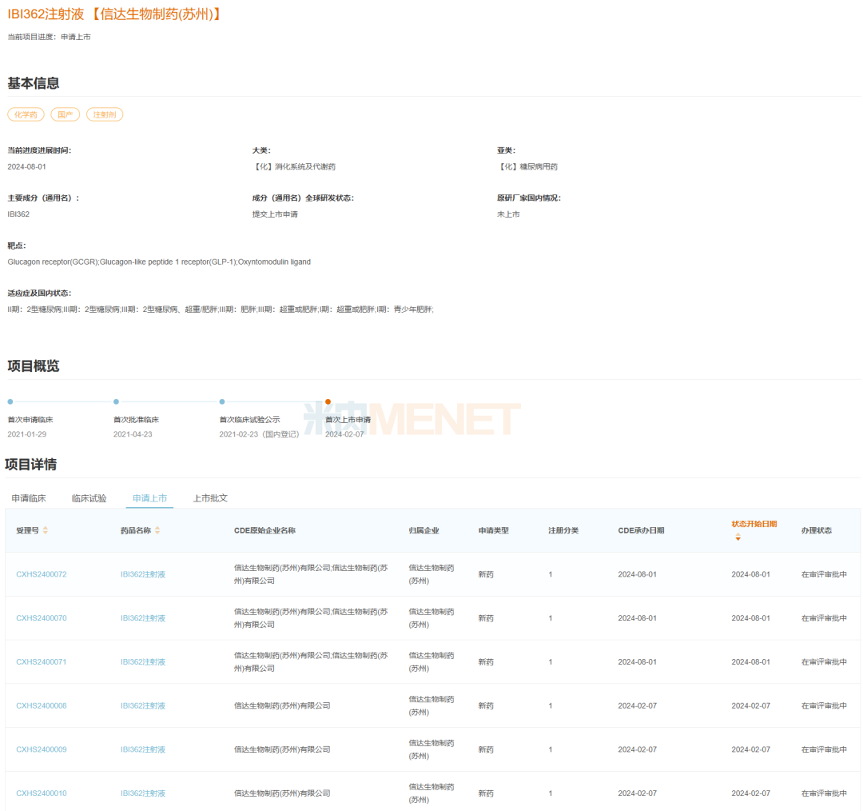Select the 申请上市 tab

[x=149, y=498]
